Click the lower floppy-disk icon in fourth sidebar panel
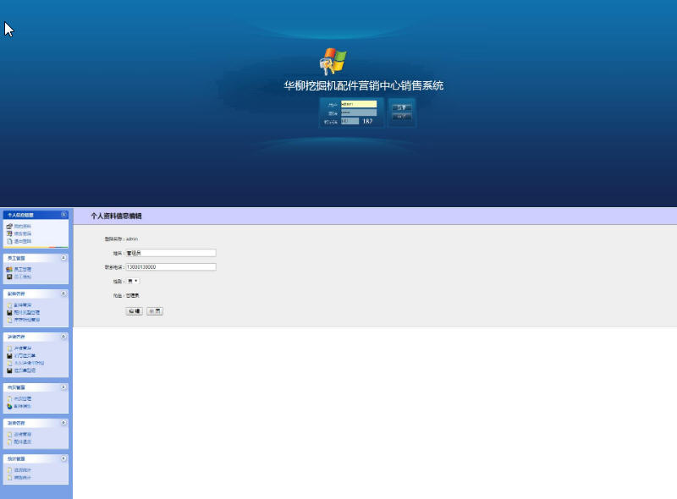Image resolution: width=677 pixels, height=499 pixels. tap(9, 370)
